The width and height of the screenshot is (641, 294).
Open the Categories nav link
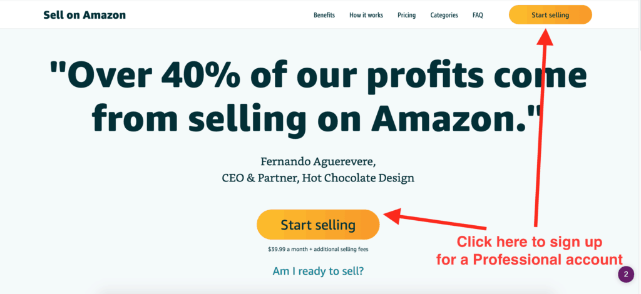tap(444, 15)
